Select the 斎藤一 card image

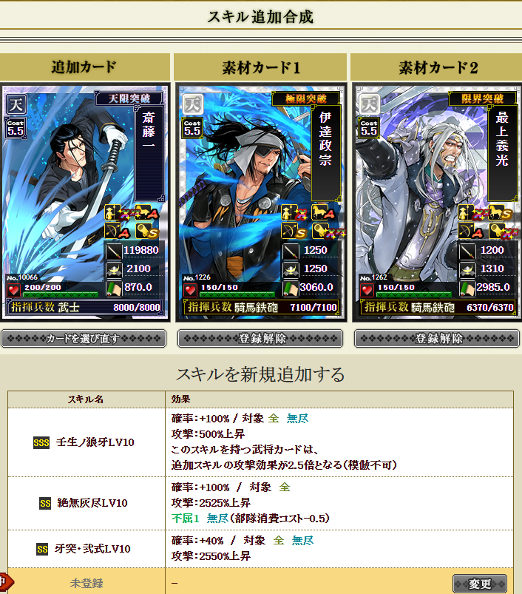coord(84,202)
